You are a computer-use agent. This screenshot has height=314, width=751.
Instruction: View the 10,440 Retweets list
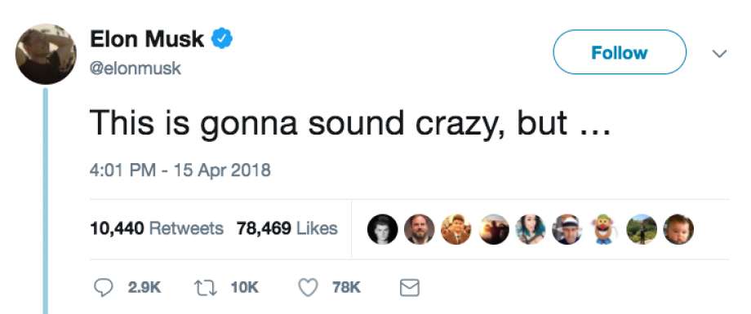pos(157,229)
